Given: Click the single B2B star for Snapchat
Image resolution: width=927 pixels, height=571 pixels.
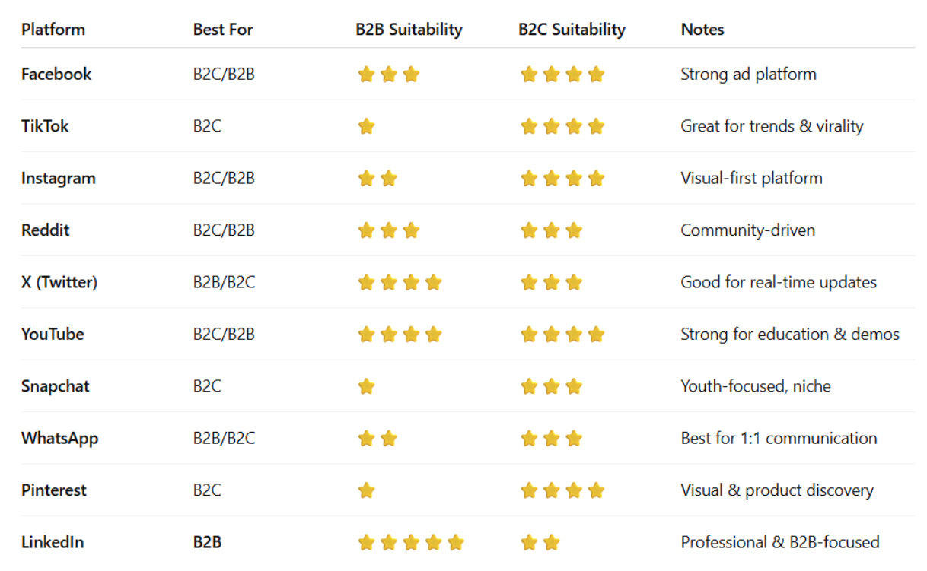Looking at the screenshot, I should (366, 387).
